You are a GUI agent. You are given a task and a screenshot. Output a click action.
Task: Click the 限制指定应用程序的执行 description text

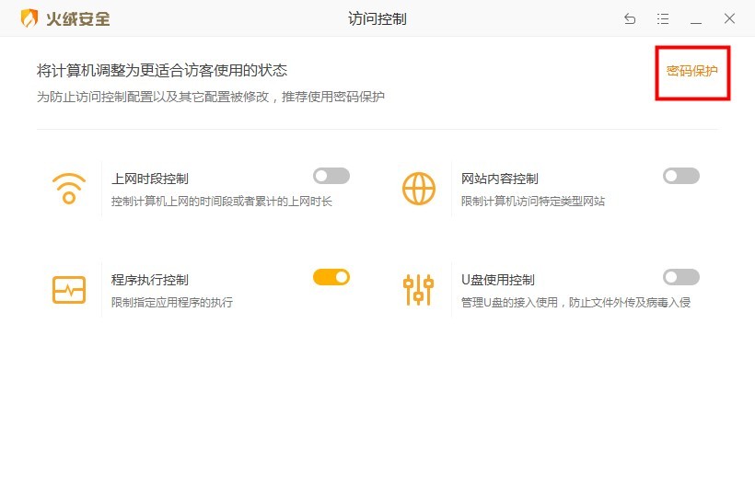pyautogui.click(x=172, y=302)
